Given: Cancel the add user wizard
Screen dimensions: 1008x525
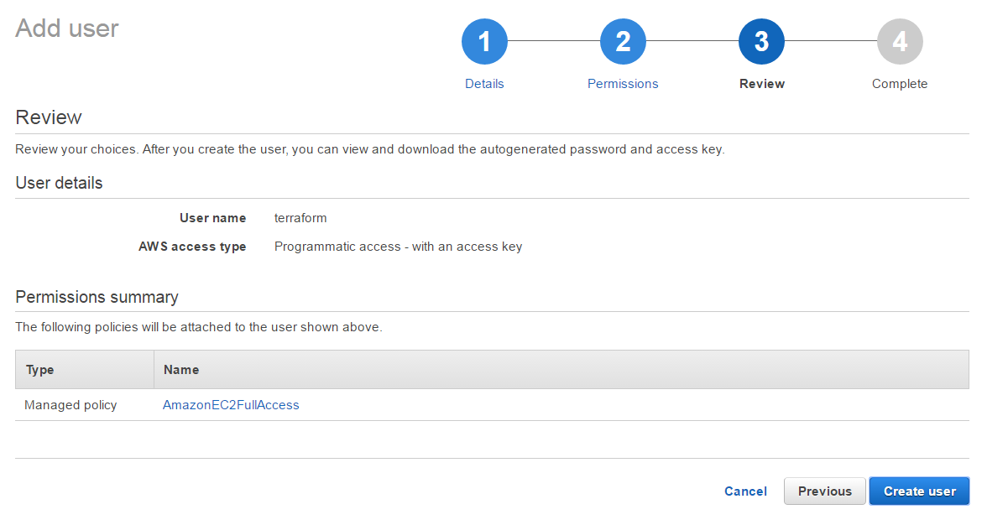Looking at the screenshot, I should (x=745, y=491).
